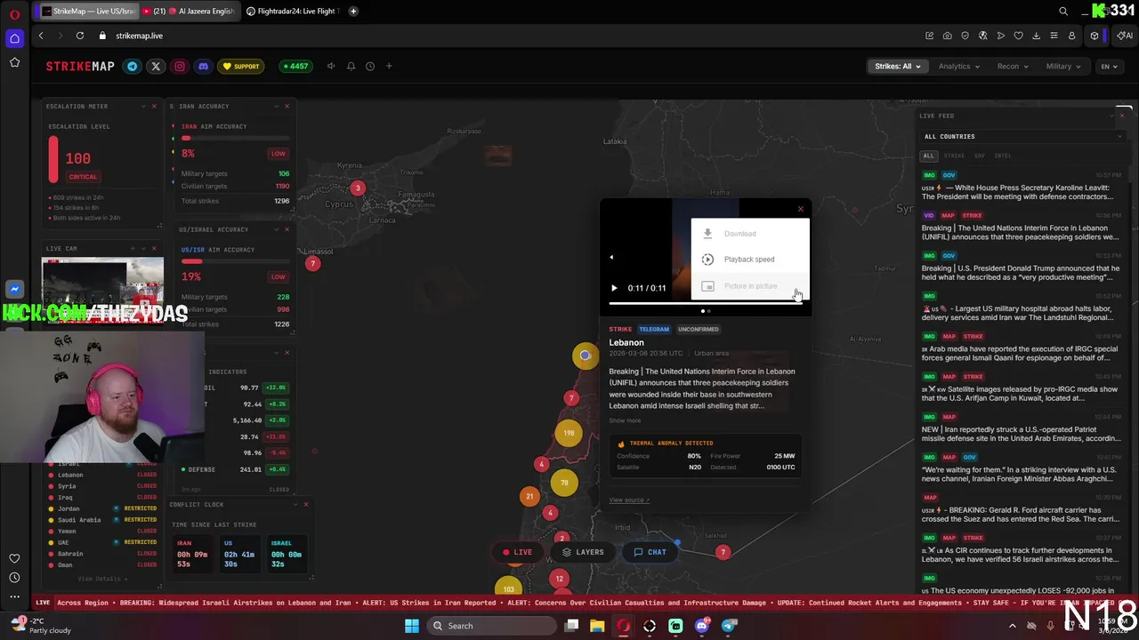
Task: Select the ALL tab in Live Feed
Action: click(x=928, y=156)
